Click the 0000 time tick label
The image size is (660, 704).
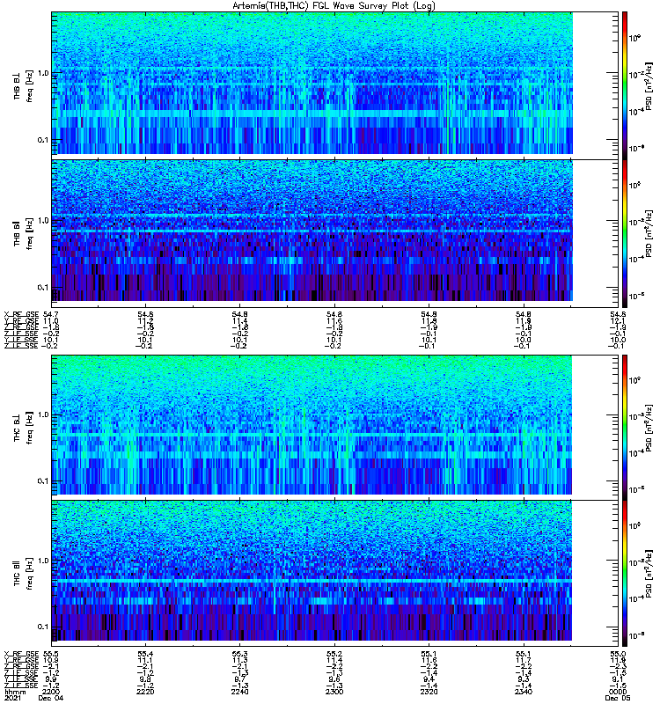[618, 692]
